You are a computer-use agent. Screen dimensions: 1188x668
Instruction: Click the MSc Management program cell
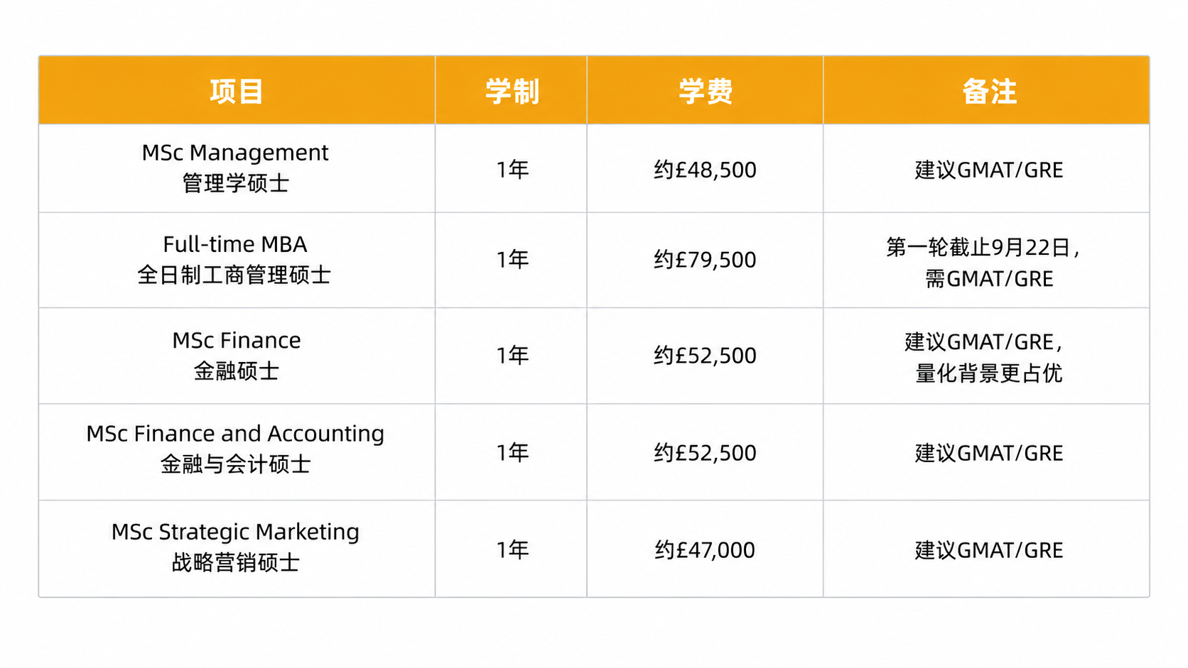pyautogui.click(x=237, y=168)
